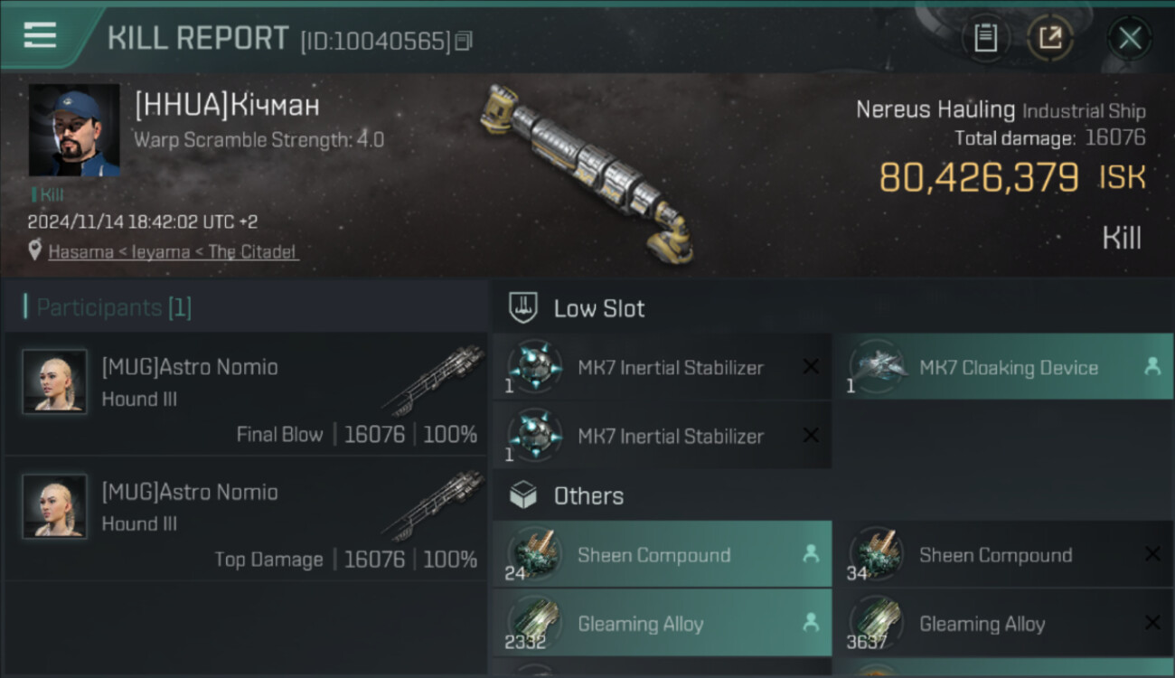The image size is (1175, 678).
Task: View the victim pilot portrait
Action: click(x=74, y=130)
